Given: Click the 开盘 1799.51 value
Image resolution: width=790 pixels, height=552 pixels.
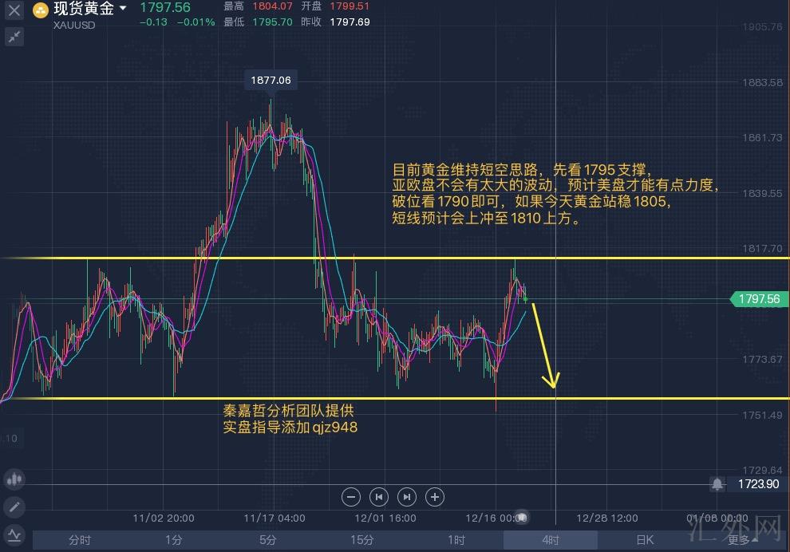Looking at the screenshot, I should point(350,6).
